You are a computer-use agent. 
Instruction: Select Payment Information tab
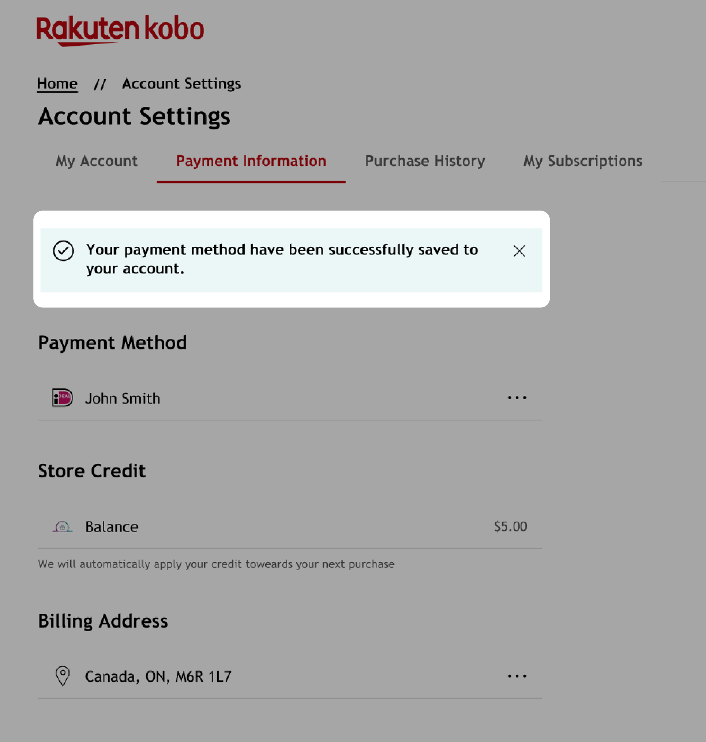tap(251, 161)
